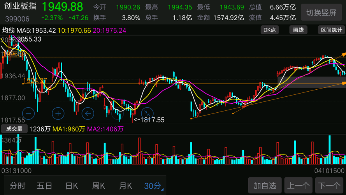Tap the left arrow circle icon
The image size is (346, 195).
click(x=88, y=113)
